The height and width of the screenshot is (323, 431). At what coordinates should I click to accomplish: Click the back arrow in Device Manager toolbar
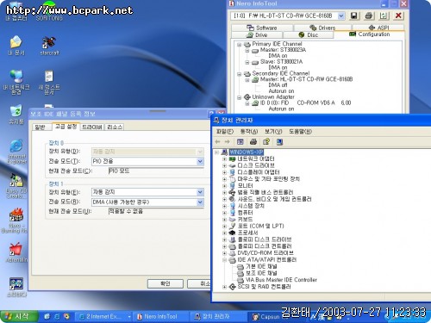pos(217,142)
